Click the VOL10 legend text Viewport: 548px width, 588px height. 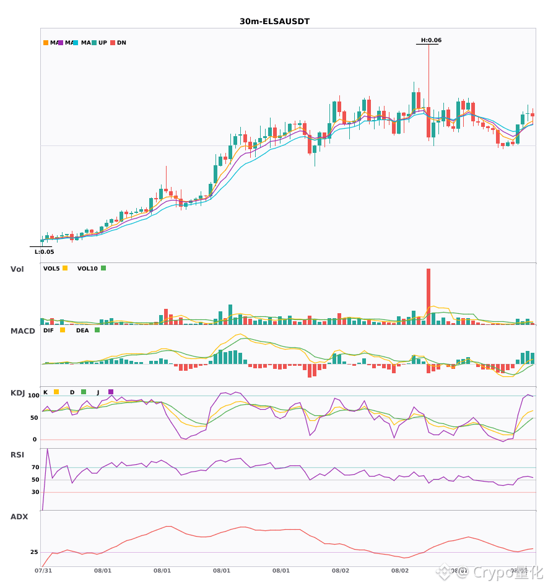point(87,269)
